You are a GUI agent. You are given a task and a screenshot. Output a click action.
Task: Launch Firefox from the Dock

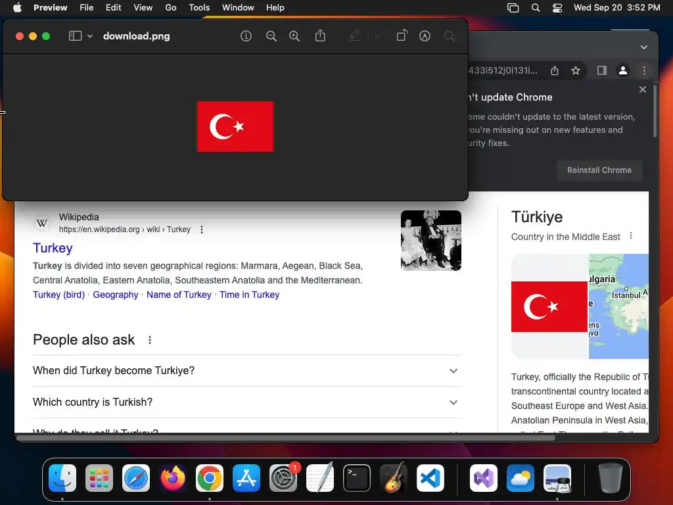[173, 477]
